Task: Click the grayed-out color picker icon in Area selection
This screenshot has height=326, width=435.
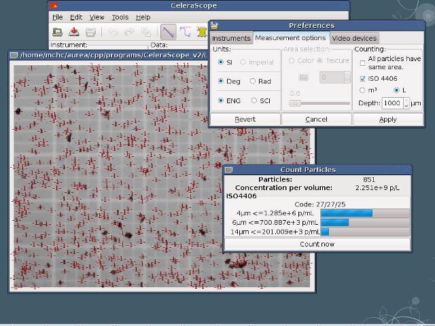Action: (304, 77)
